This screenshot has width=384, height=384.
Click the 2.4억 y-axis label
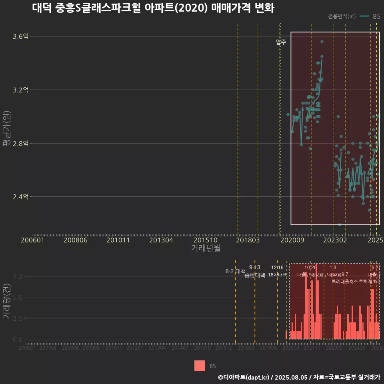20,197
